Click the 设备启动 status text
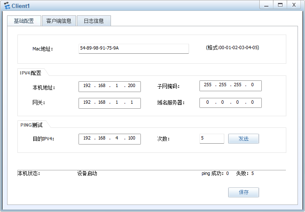 click(87, 173)
